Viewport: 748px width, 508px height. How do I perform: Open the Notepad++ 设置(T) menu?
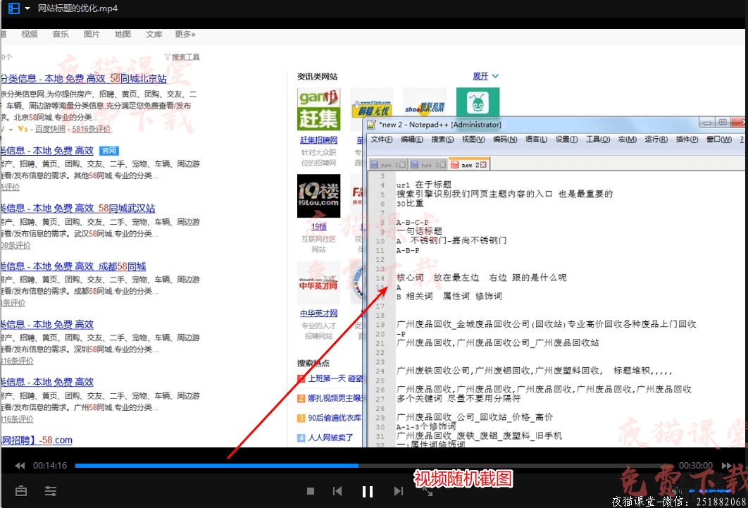[x=566, y=140]
